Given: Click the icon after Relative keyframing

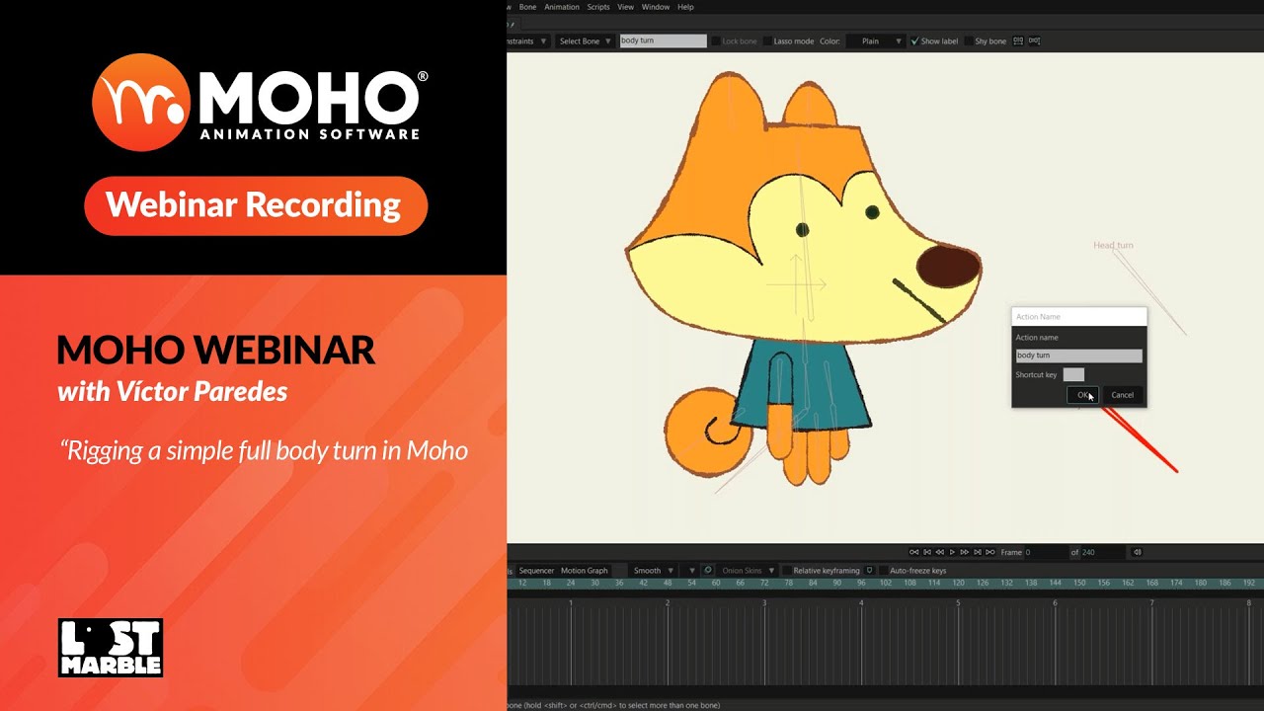Looking at the screenshot, I should coord(869,571).
